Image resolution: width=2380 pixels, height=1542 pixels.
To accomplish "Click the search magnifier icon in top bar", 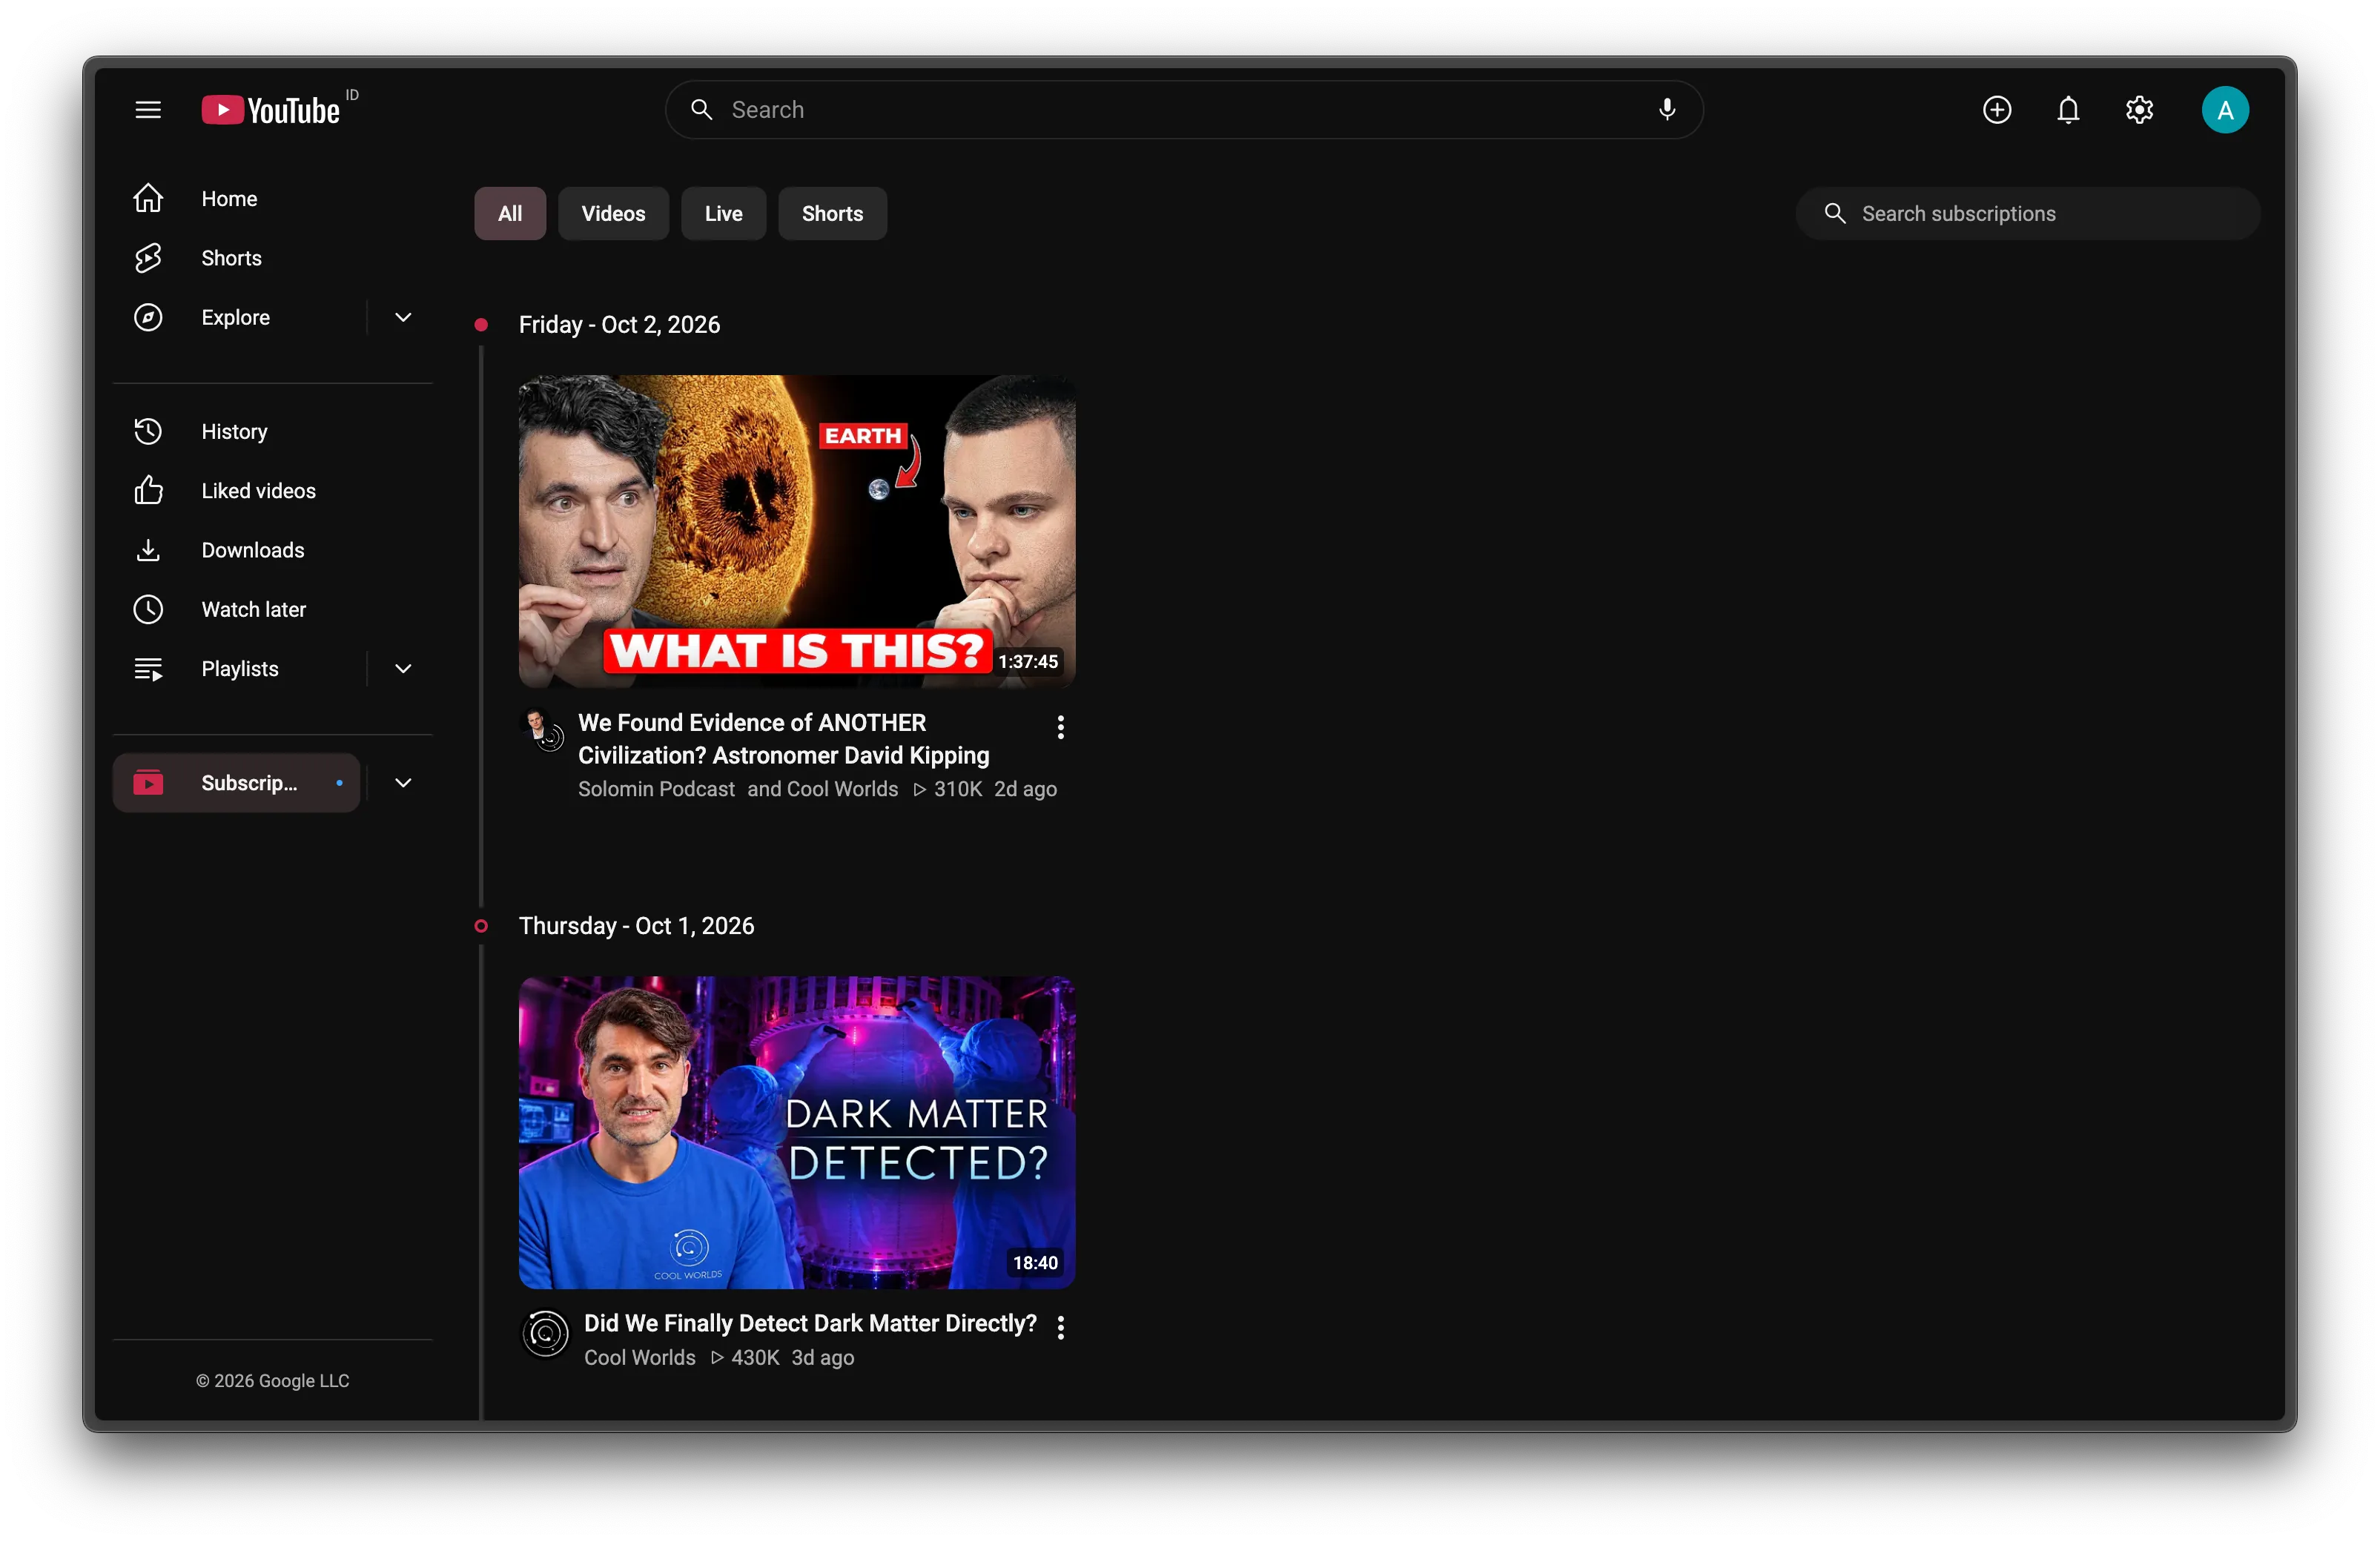I will coord(702,110).
